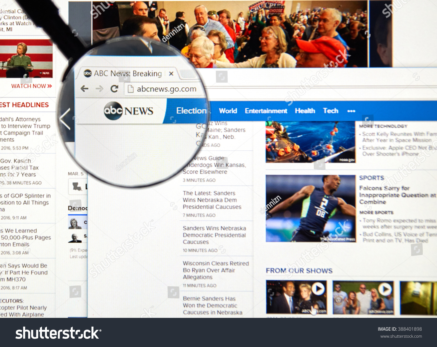Play the second From Our Shows video

(x=385, y=289)
